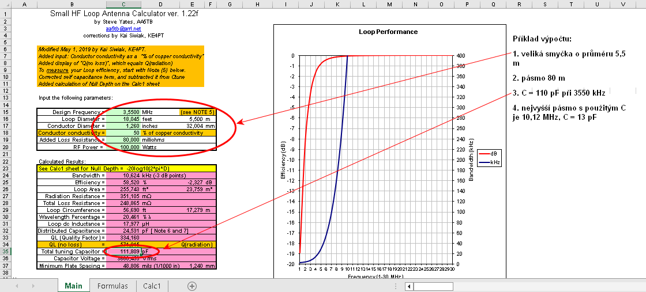Screen dimensions: 646x292
Task: Click the previous sheet navigation arrow
Action: click(18, 286)
